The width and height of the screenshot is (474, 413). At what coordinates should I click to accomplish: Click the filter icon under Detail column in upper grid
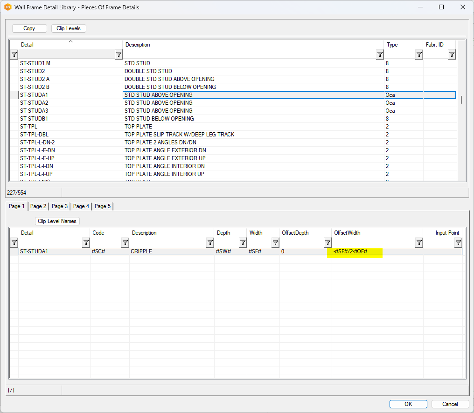118,55
